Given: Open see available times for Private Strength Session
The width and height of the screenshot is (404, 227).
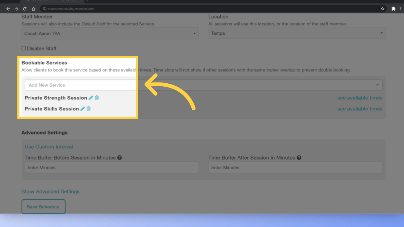Looking at the screenshot, I should coord(360,98).
